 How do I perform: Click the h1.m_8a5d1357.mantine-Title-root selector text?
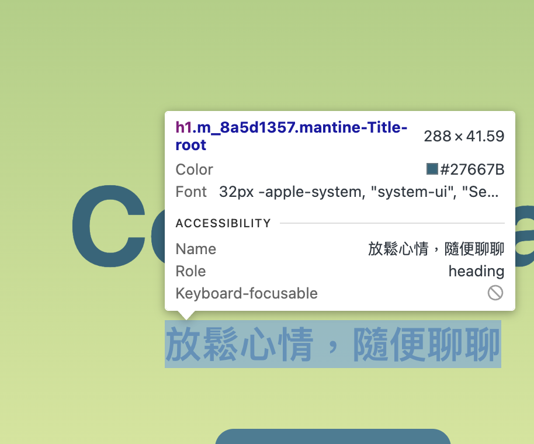tap(291, 136)
